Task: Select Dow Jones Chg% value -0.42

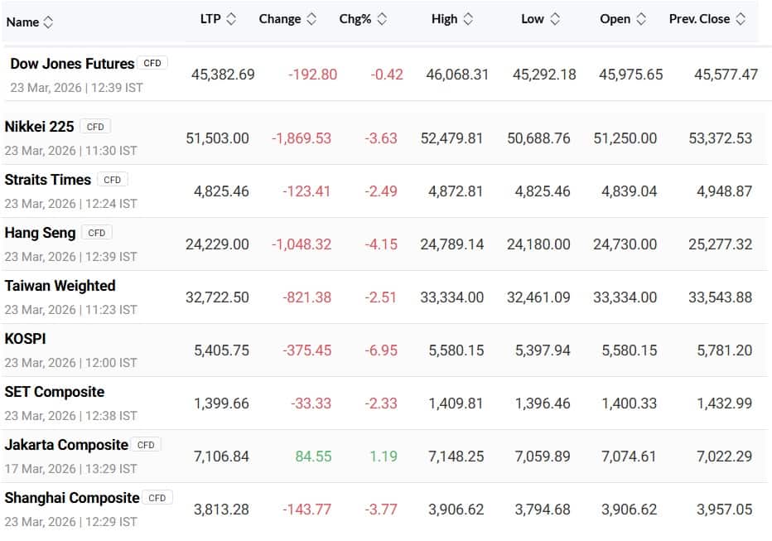Action: (387, 75)
